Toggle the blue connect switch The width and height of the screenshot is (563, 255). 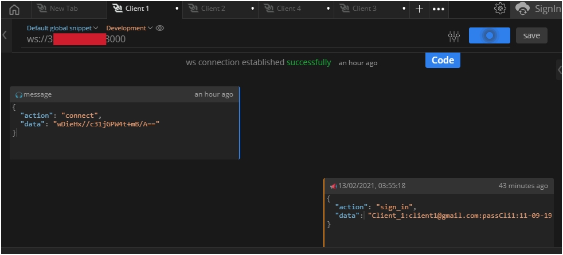[x=490, y=35]
